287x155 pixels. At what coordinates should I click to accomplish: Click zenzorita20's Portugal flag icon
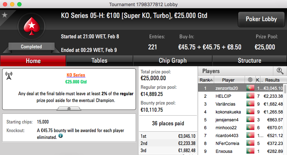[250, 88]
